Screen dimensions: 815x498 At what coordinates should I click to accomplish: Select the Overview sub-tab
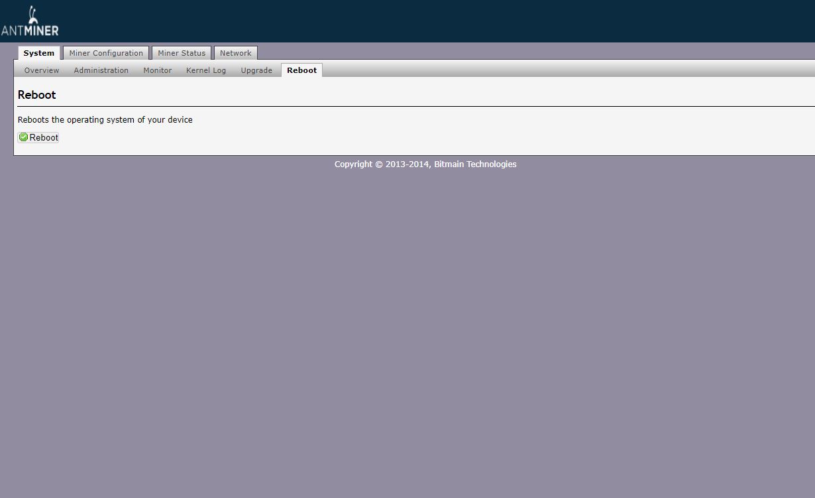tap(42, 70)
